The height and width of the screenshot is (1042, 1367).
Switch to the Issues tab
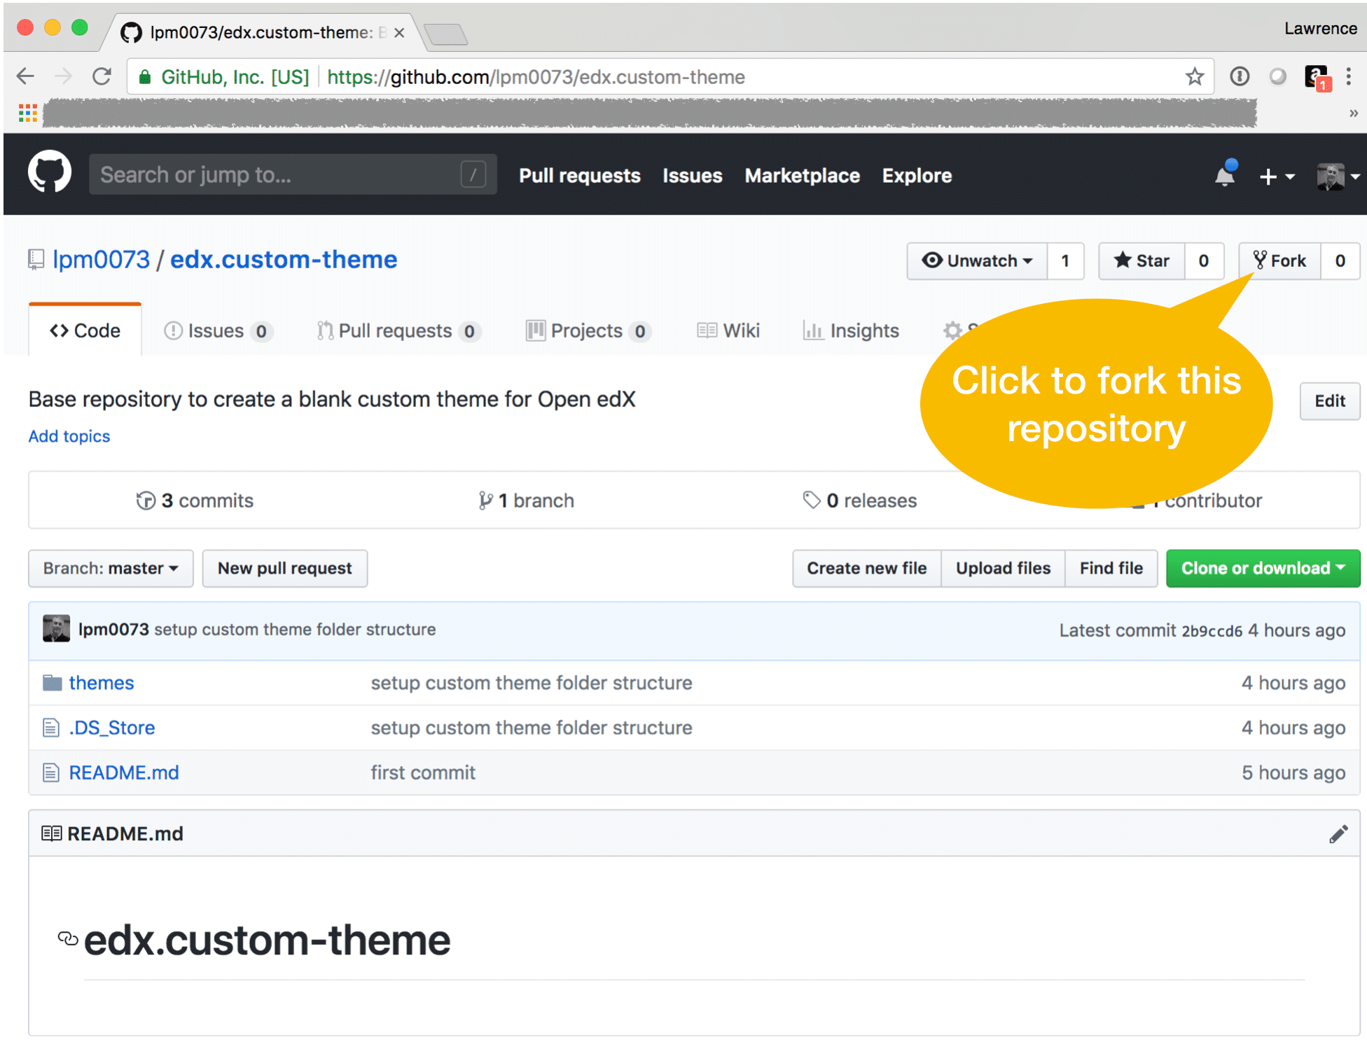(217, 330)
